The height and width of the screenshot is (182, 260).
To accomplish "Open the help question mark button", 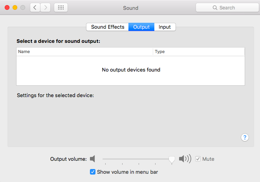I will point(245,137).
